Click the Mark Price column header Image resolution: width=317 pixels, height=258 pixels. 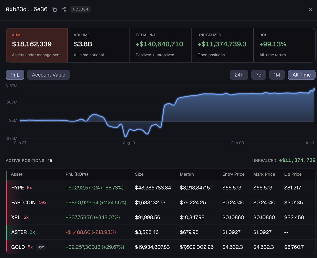tap(264, 174)
